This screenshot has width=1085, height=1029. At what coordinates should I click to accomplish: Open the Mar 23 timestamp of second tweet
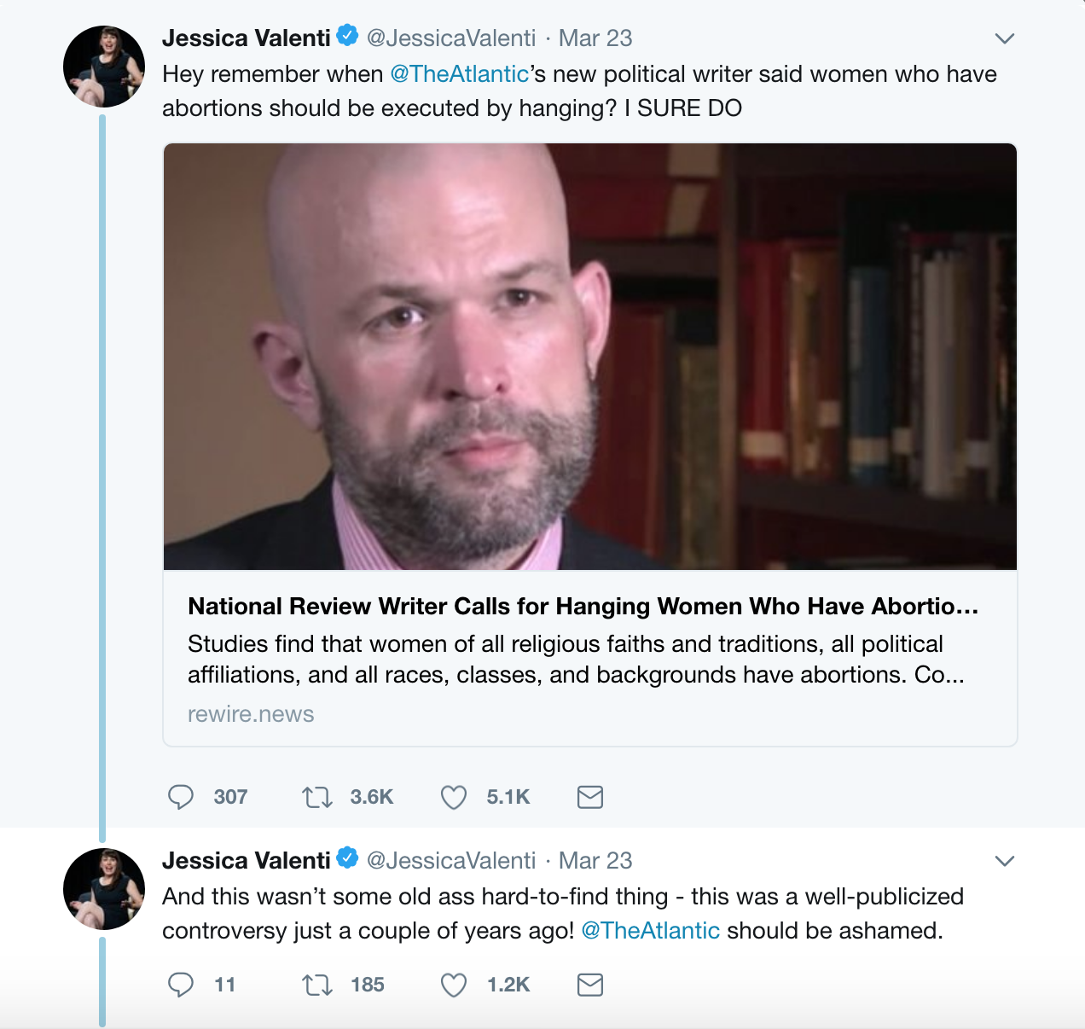coord(595,861)
